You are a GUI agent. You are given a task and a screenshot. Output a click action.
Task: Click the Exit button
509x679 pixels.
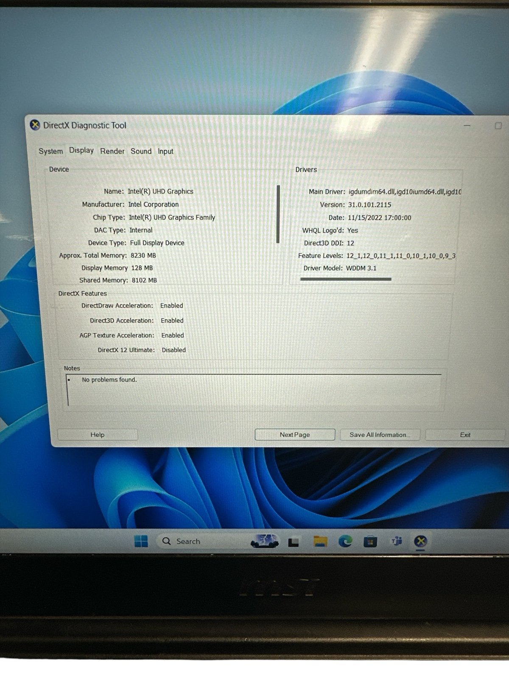[465, 435]
